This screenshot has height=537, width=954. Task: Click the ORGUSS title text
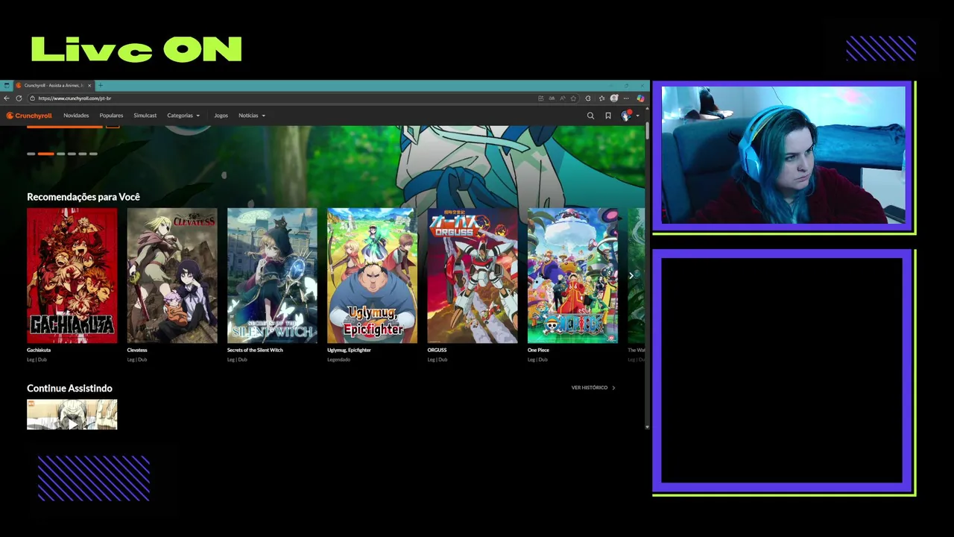(437, 350)
